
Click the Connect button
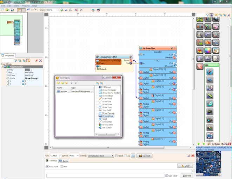coord(144,156)
